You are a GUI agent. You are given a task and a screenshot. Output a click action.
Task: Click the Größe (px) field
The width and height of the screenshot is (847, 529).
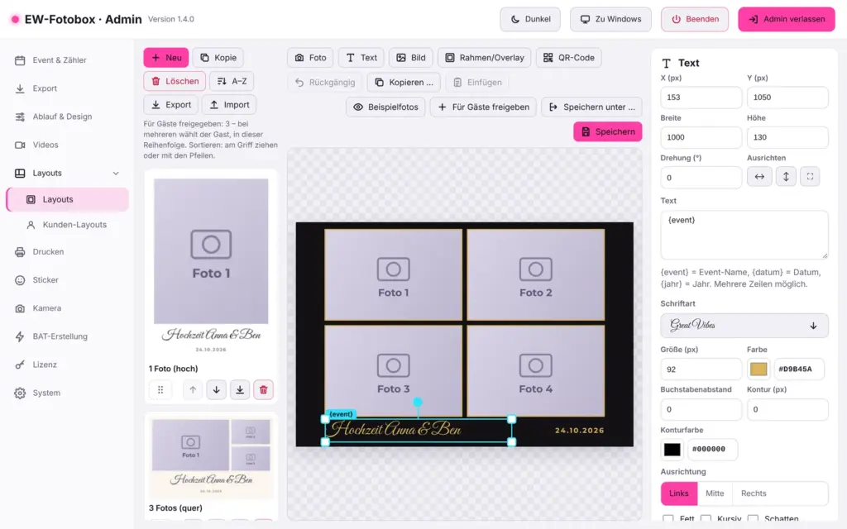click(701, 369)
